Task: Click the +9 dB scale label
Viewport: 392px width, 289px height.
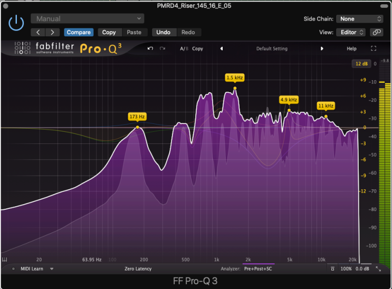Action: click(363, 80)
